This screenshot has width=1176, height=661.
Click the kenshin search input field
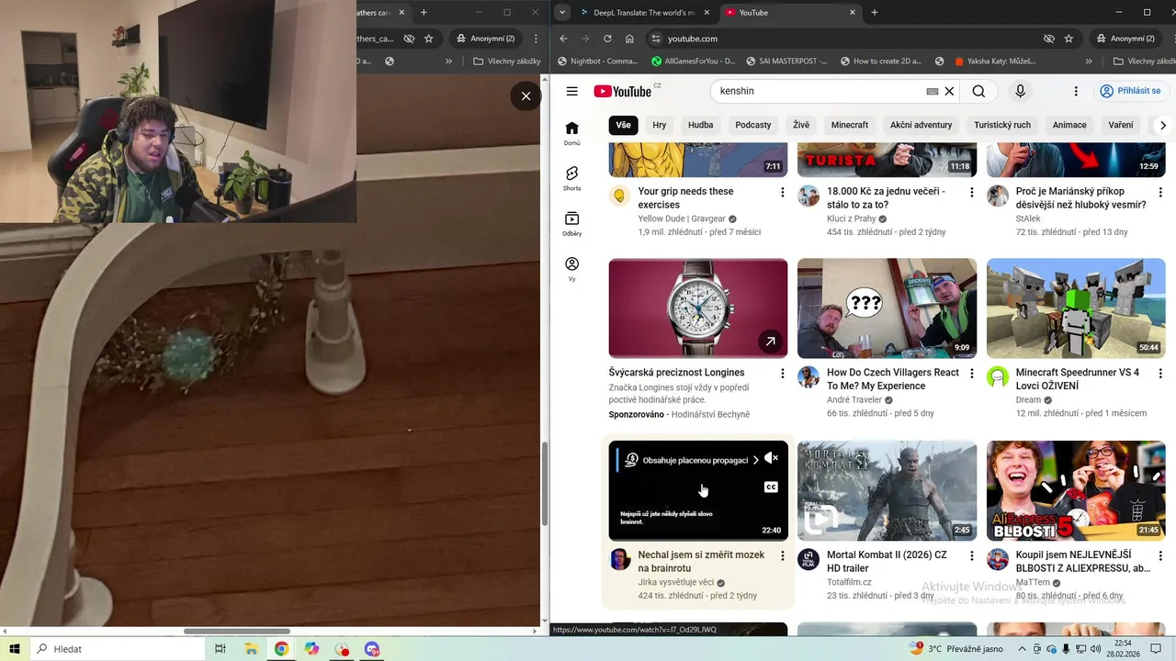tap(818, 91)
